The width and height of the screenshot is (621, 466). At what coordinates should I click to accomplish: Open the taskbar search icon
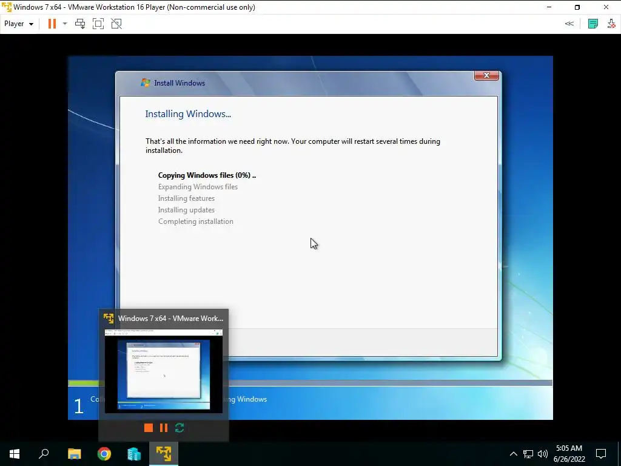tap(44, 454)
